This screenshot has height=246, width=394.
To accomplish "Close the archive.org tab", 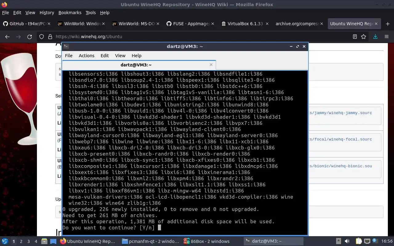I will (321, 24).
